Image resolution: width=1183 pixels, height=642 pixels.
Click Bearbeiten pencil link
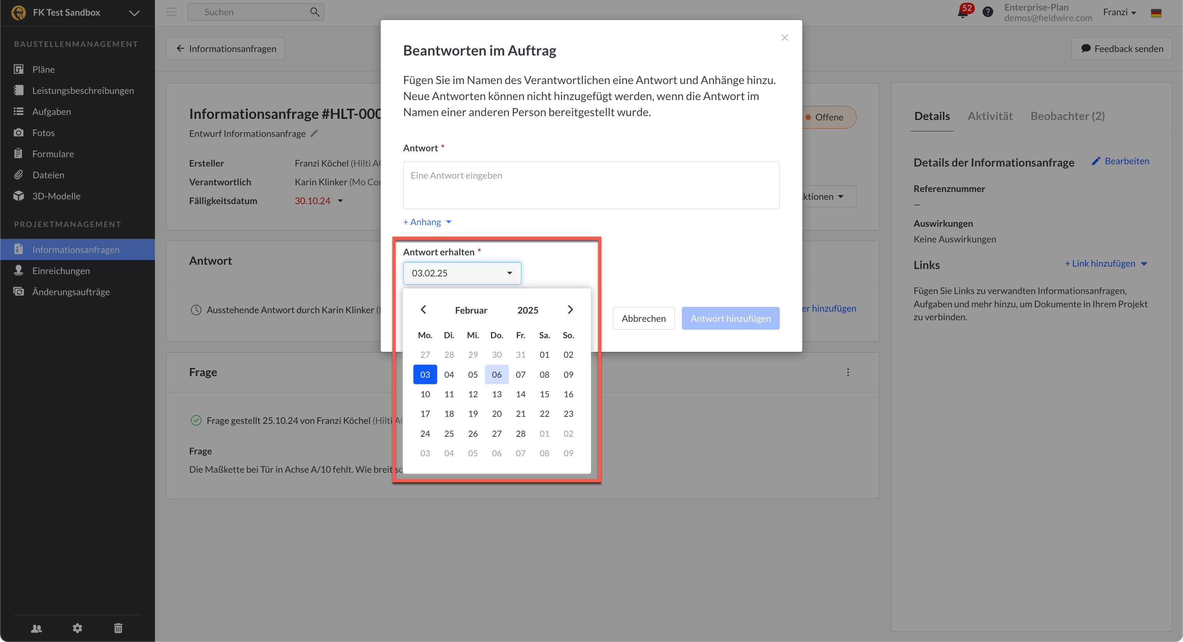[1120, 161]
